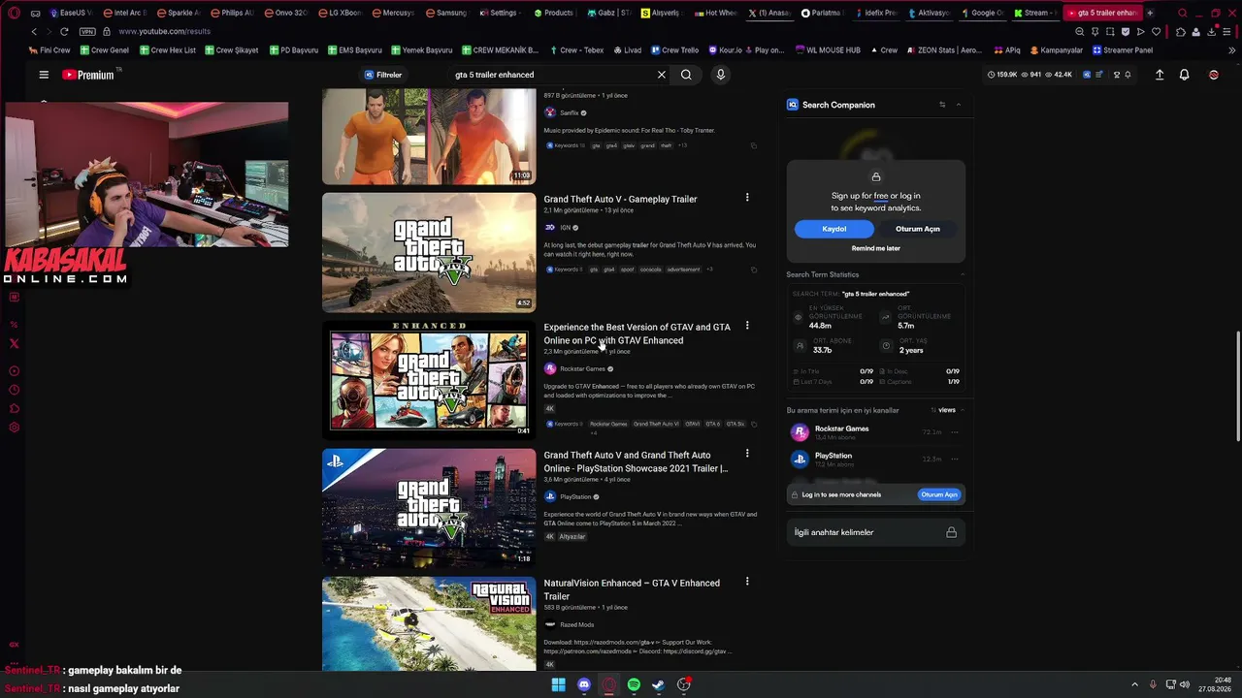1242x698 pixels.
Task: Open the NaturalVision Enhanced trailer title
Action: (632, 589)
